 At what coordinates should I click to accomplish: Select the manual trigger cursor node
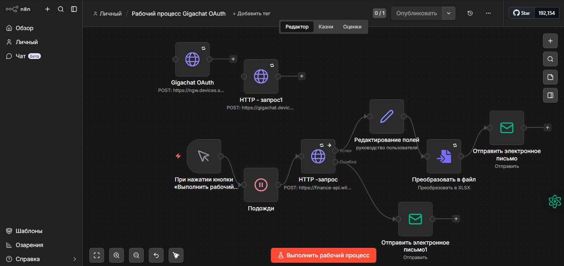204,156
